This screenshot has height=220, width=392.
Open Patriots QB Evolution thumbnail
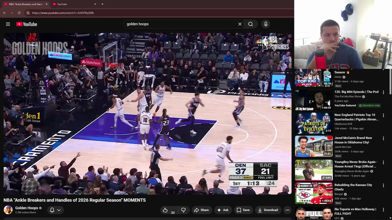click(314, 123)
